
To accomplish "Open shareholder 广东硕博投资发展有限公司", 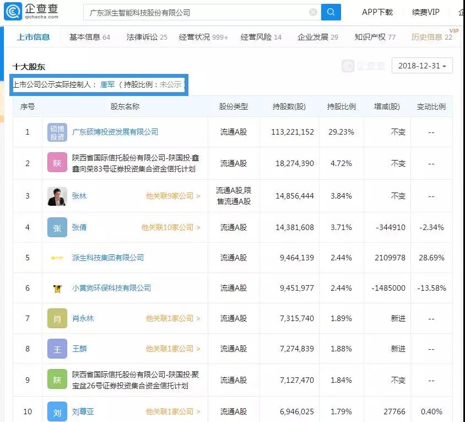I will click(115, 132).
